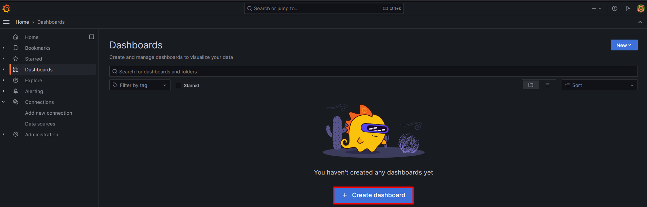Screen dimensions: 647x207
Task: Click the Create dashboard button
Action: click(373, 195)
